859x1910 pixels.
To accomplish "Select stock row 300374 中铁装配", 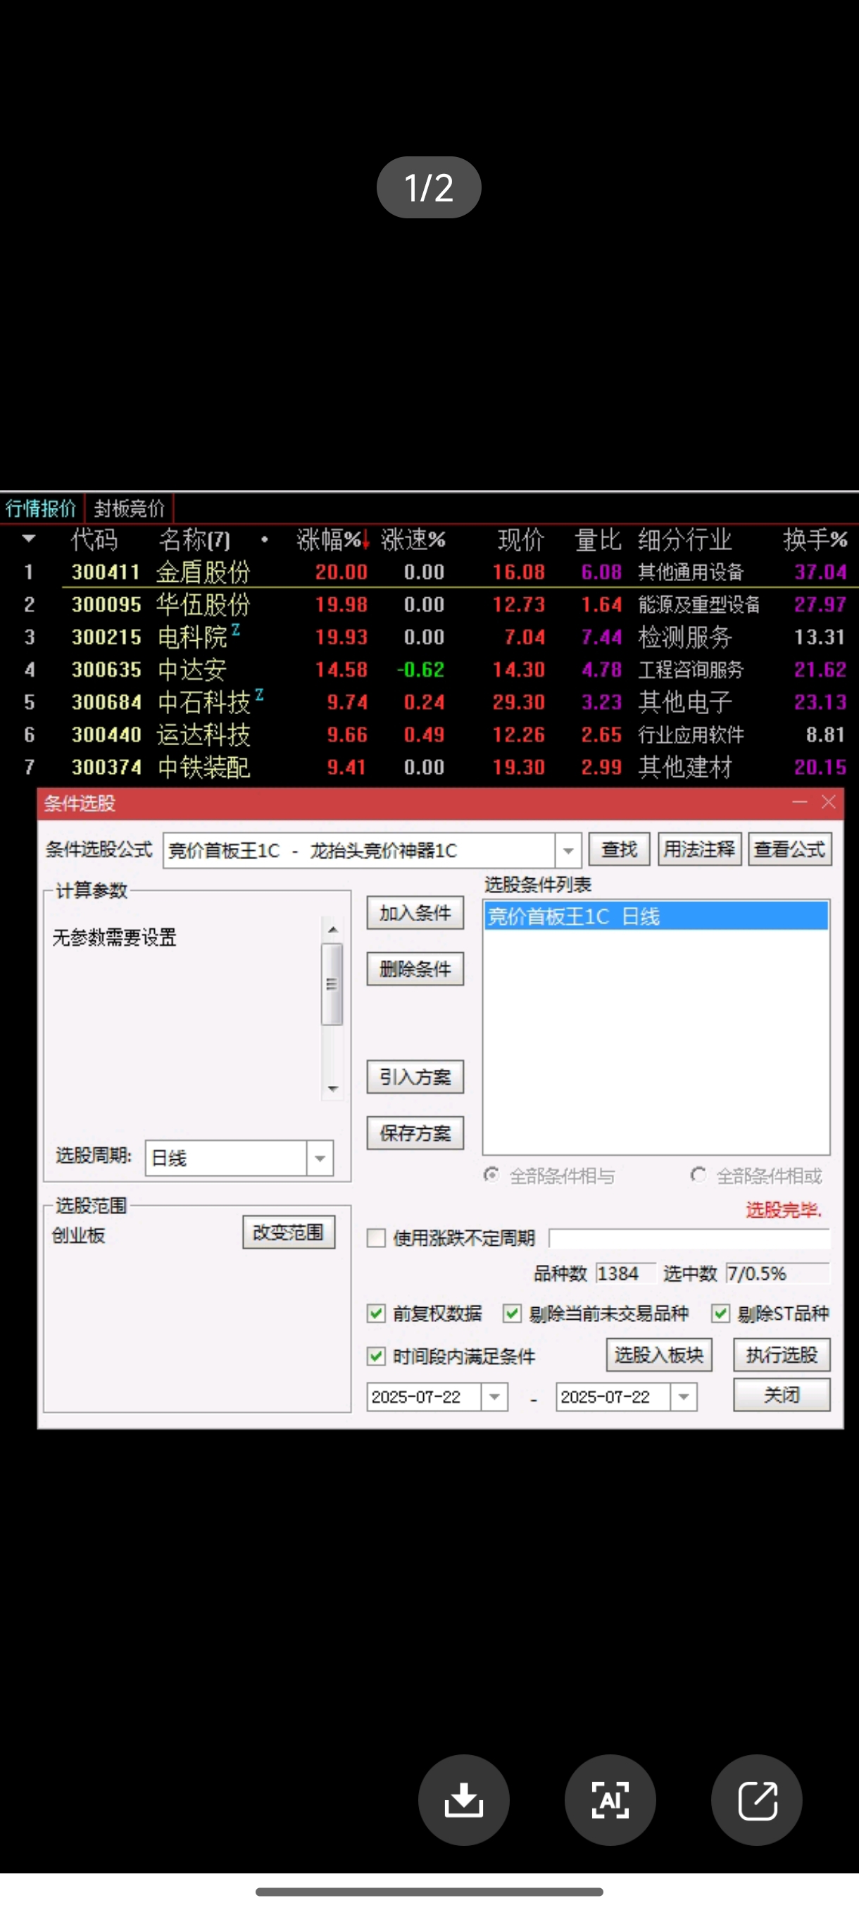I will click(430, 768).
